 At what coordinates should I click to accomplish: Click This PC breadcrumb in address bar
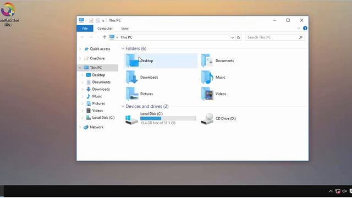click(x=126, y=37)
